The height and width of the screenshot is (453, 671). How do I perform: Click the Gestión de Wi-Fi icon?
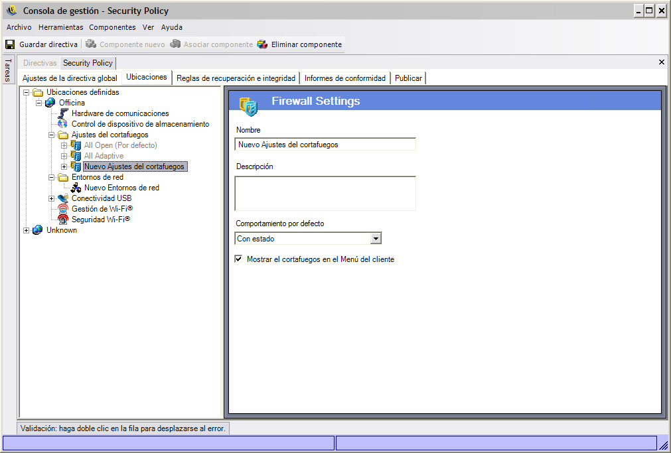[x=63, y=209]
